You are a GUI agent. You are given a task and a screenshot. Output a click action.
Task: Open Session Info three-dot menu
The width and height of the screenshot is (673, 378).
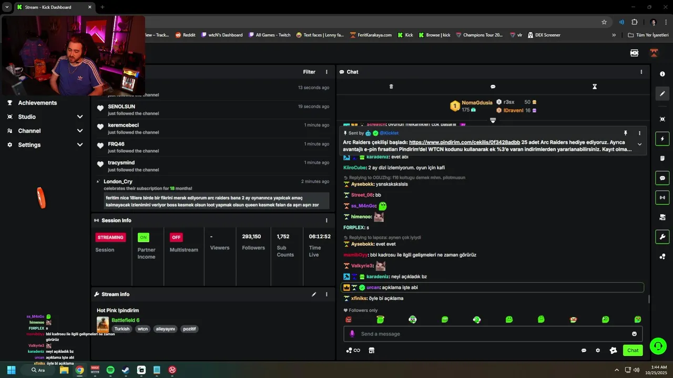[327, 220]
